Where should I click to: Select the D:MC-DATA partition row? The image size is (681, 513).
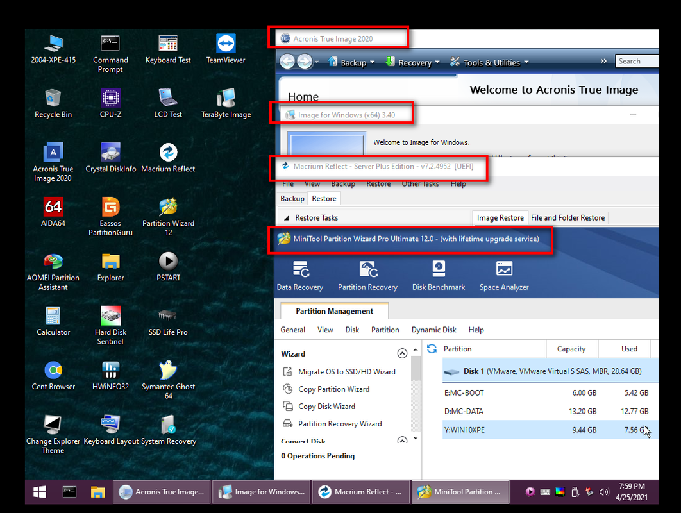pos(550,411)
